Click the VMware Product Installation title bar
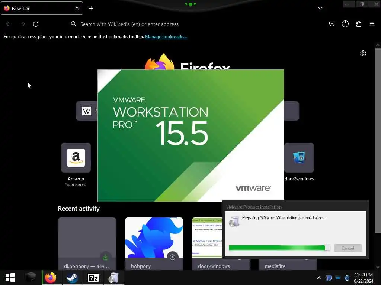Image resolution: width=381 pixels, height=285 pixels. click(x=295, y=207)
